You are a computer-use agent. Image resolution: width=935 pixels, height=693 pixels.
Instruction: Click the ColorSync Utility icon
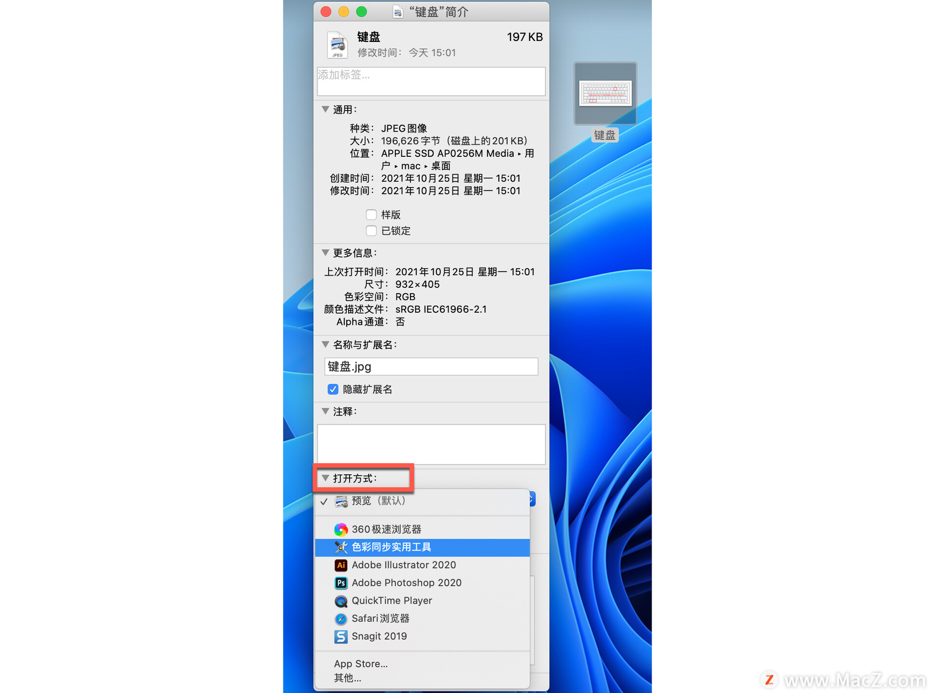click(341, 547)
